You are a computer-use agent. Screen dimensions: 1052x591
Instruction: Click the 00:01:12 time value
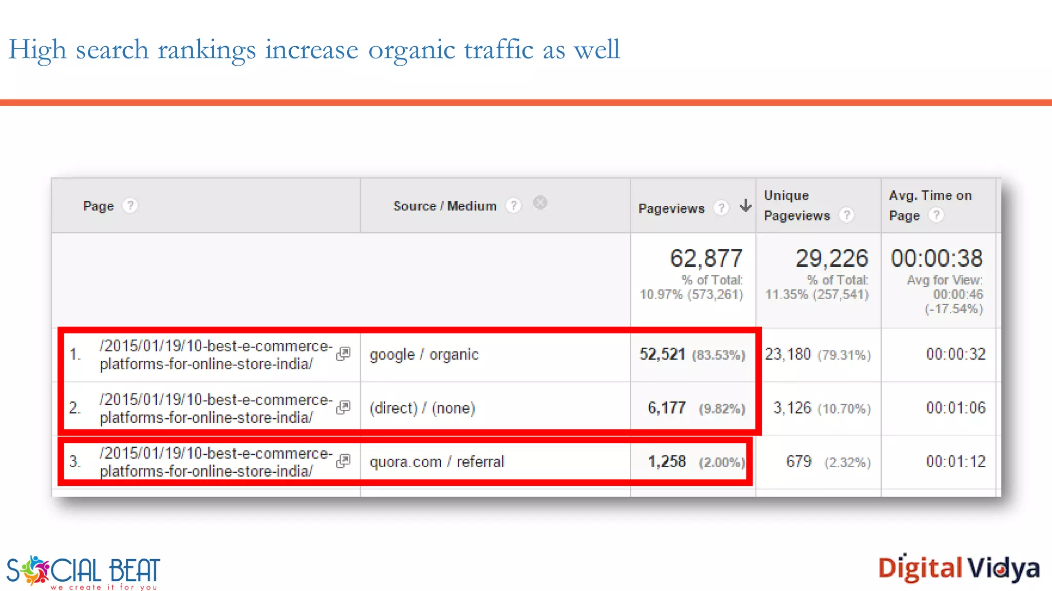click(956, 461)
